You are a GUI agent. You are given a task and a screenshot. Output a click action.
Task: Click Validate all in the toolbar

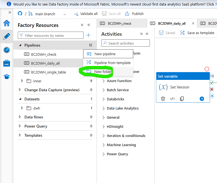coord(86,14)
